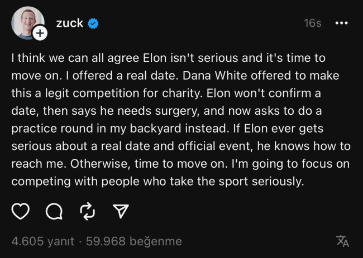
Task: Click the opening words "I think we can"
Action: 43,57
